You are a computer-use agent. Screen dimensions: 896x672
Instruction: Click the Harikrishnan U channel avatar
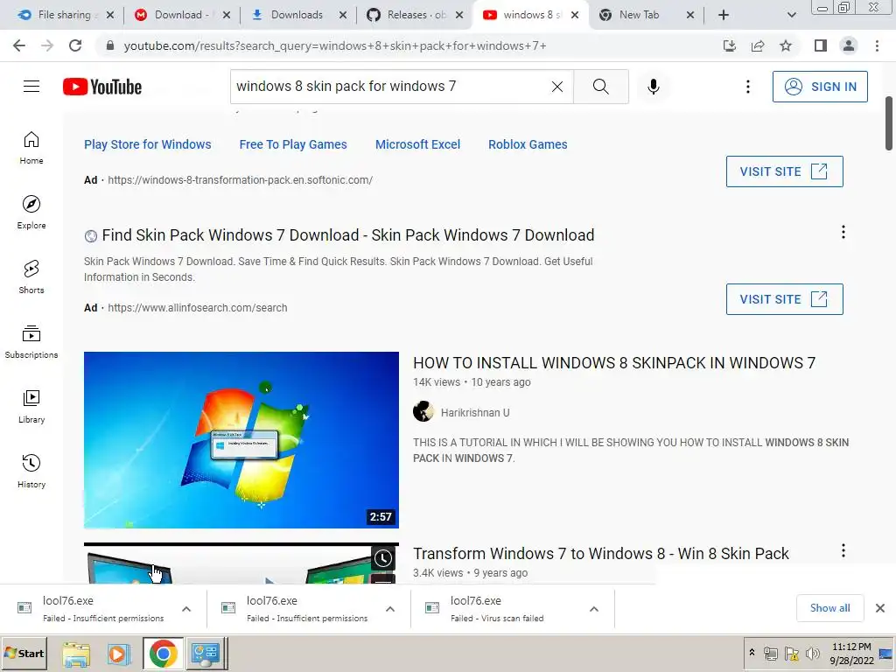click(423, 411)
